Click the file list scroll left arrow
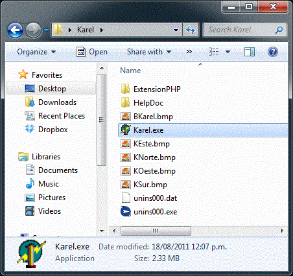293x276 pixels. point(114,231)
